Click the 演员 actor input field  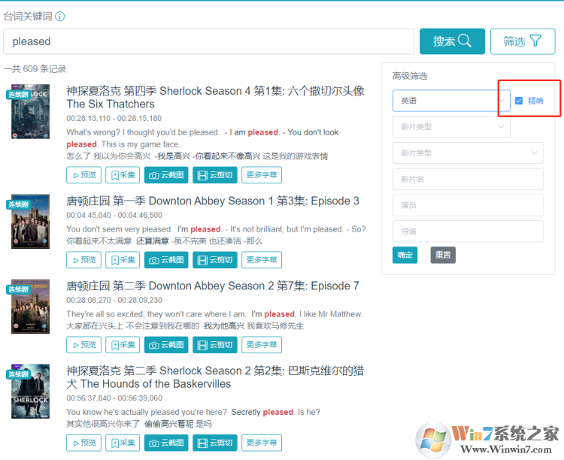468,205
